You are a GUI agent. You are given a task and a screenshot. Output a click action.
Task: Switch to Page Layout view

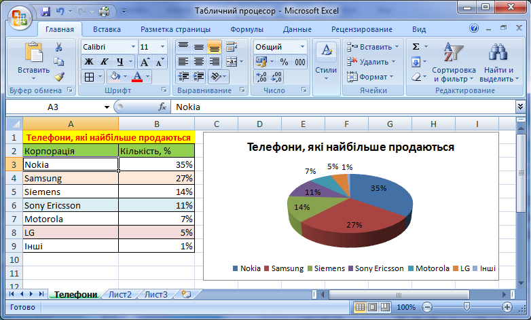click(x=372, y=307)
